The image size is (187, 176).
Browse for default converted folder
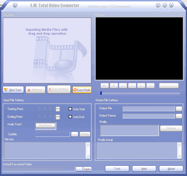79,169
